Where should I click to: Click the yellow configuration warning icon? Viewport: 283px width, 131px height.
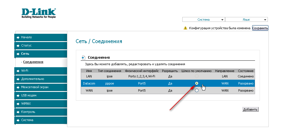coord(185,28)
